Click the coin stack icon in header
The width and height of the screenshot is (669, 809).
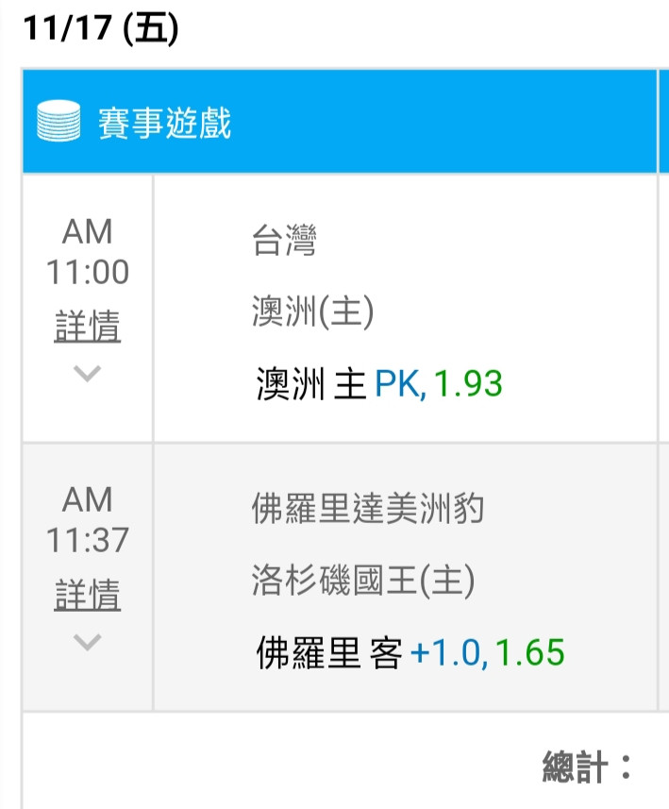click(59, 121)
